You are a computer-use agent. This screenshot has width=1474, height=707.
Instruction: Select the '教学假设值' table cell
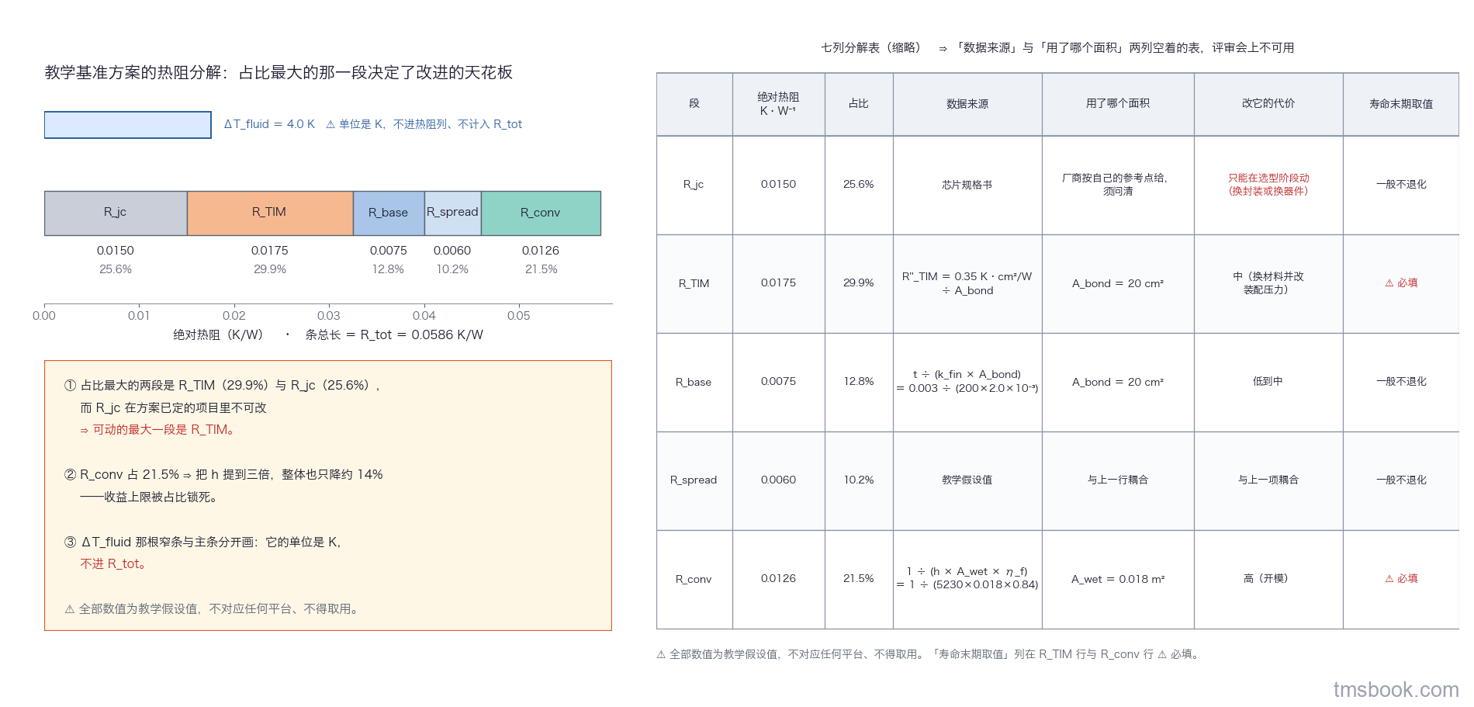(967, 480)
